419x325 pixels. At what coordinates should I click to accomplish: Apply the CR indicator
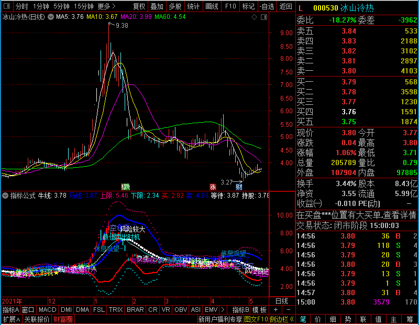153,310
